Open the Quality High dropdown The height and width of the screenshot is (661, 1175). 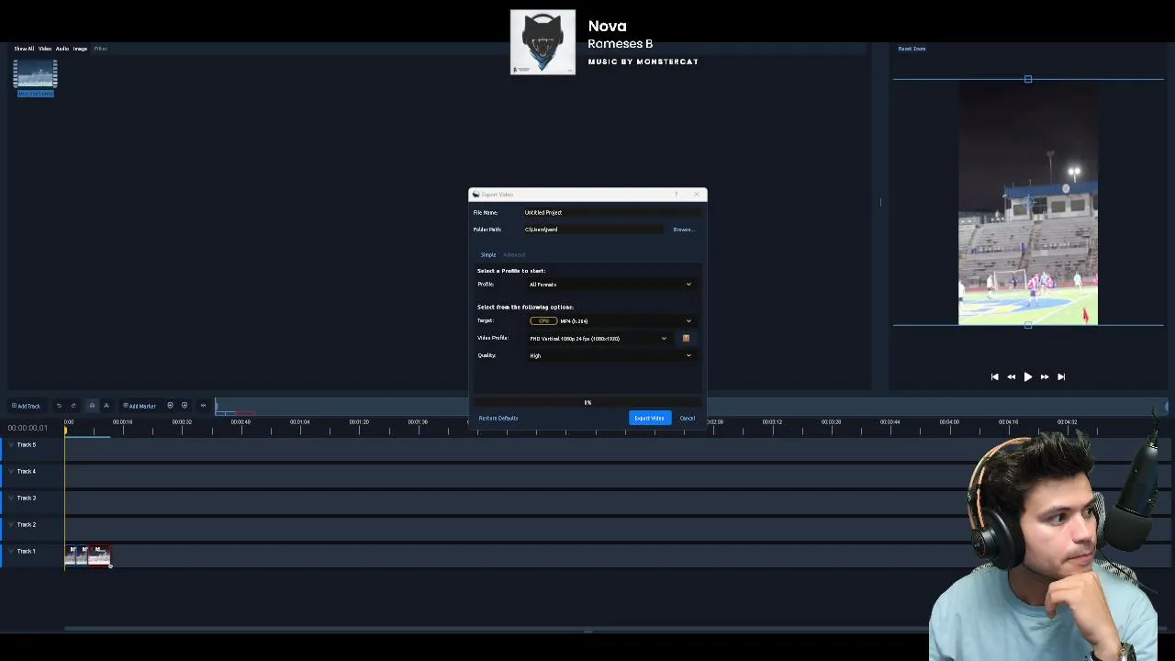click(610, 355)
